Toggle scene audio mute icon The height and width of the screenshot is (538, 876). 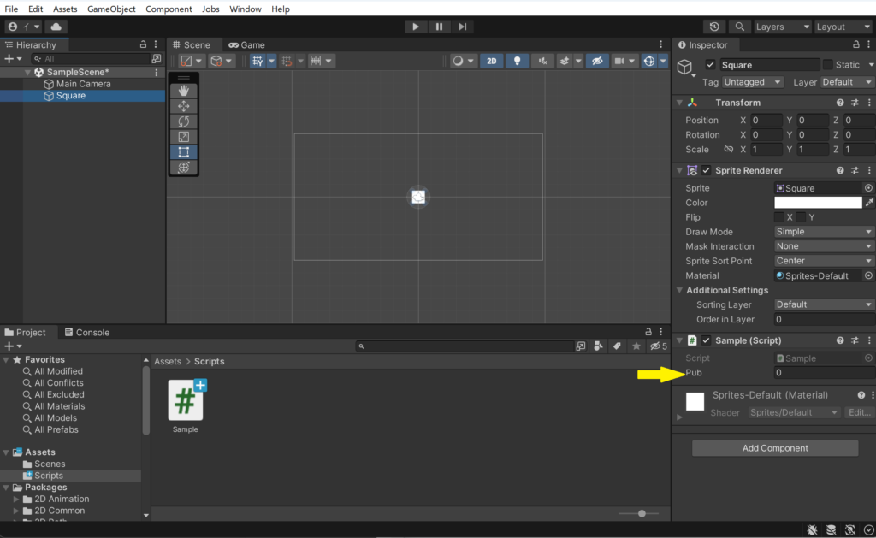coord(542,61)
